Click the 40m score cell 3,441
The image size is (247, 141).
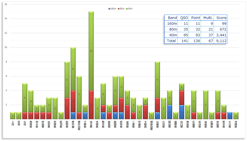pos(221,35)
